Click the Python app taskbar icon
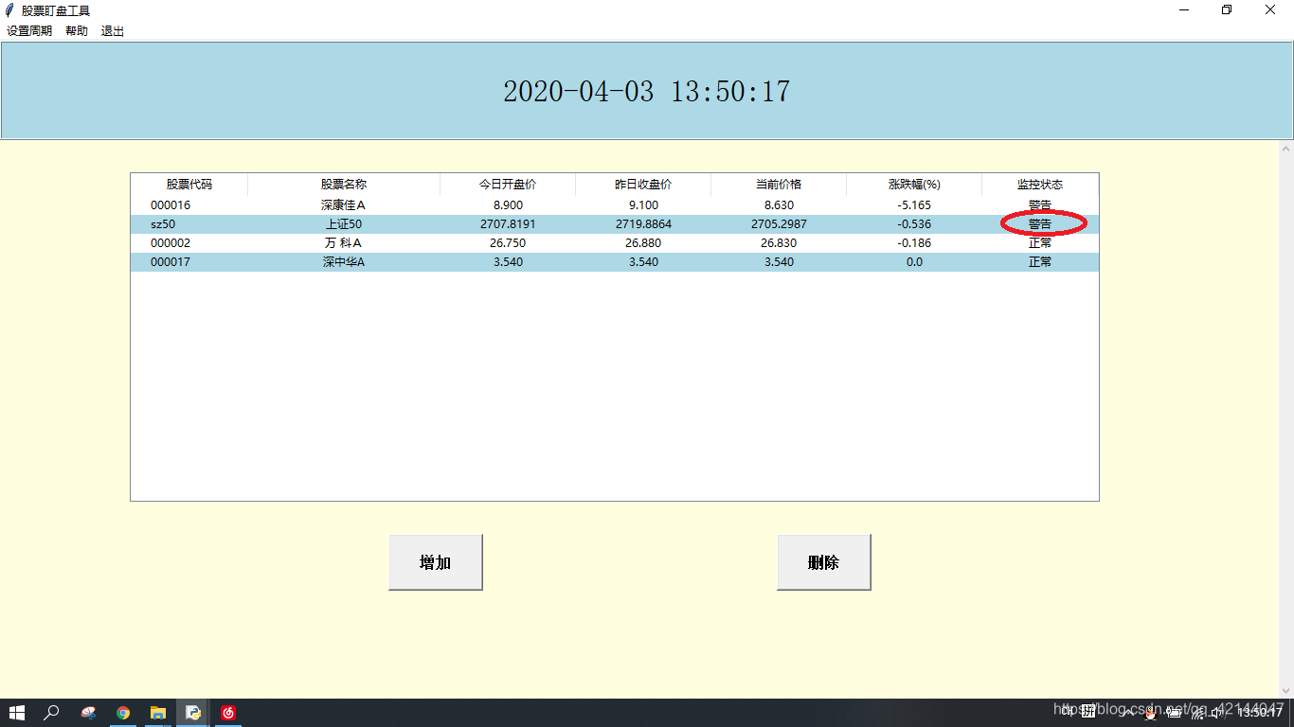1294x727 pixels. 193,713
